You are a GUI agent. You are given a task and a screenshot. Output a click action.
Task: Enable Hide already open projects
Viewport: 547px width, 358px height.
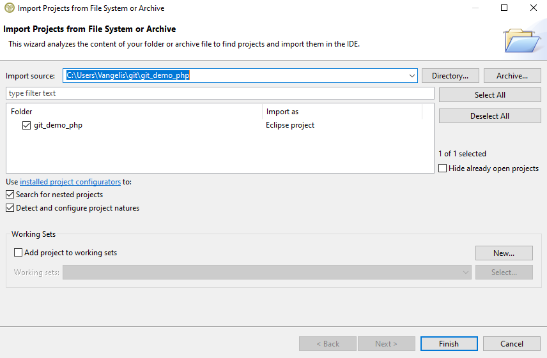point(443,168)
